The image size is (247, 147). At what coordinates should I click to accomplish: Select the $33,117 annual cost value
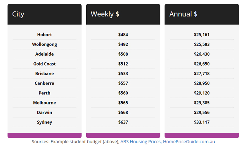tap(202, 122)
